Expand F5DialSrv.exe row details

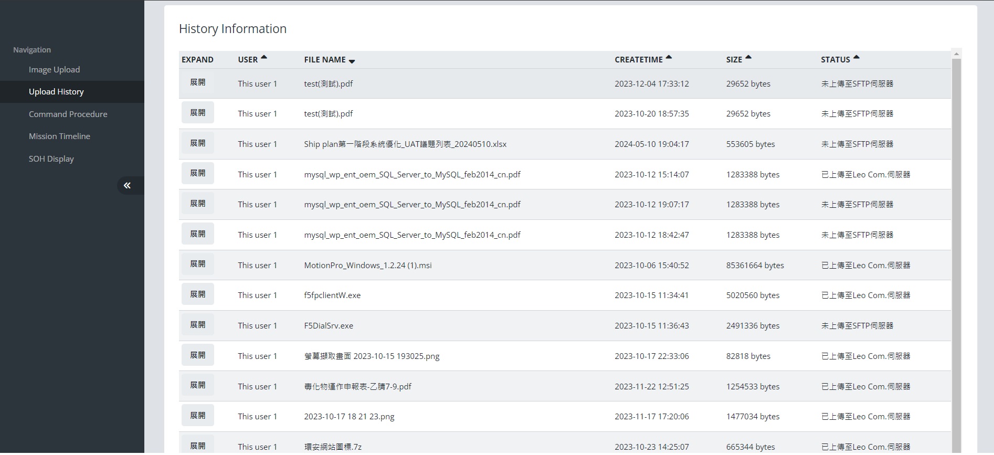[197, 325]
